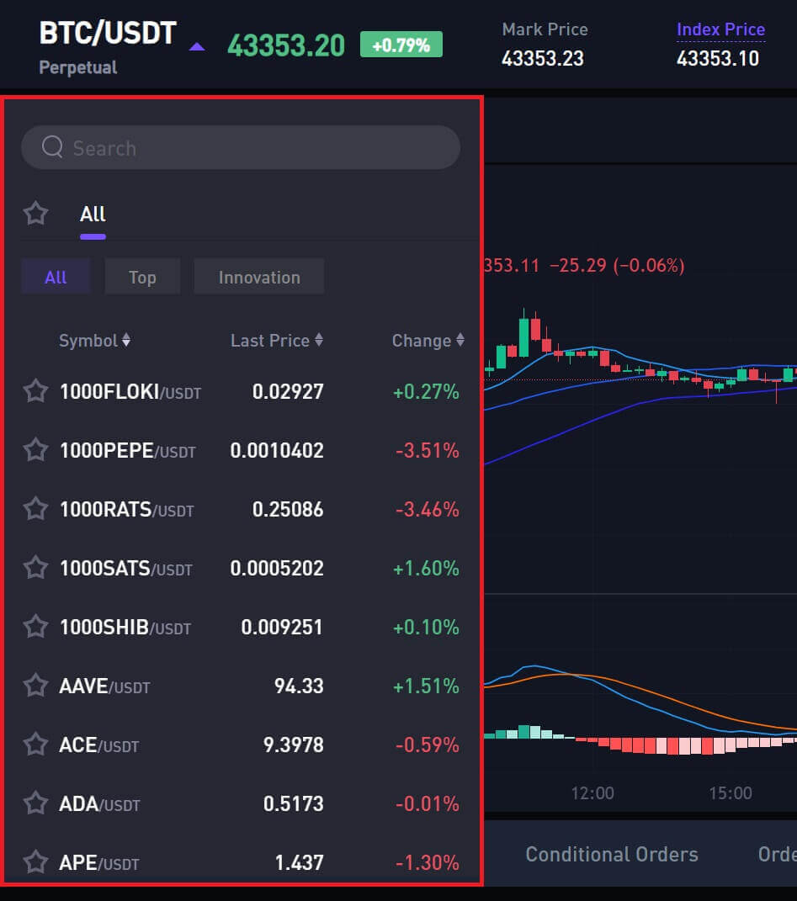
Task: Favorite the 1000PEPE/USDT pair star
Action: pos(35,450)
